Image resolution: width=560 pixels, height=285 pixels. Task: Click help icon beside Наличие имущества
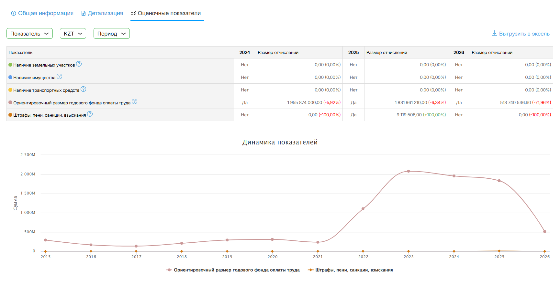click(59, 77)
